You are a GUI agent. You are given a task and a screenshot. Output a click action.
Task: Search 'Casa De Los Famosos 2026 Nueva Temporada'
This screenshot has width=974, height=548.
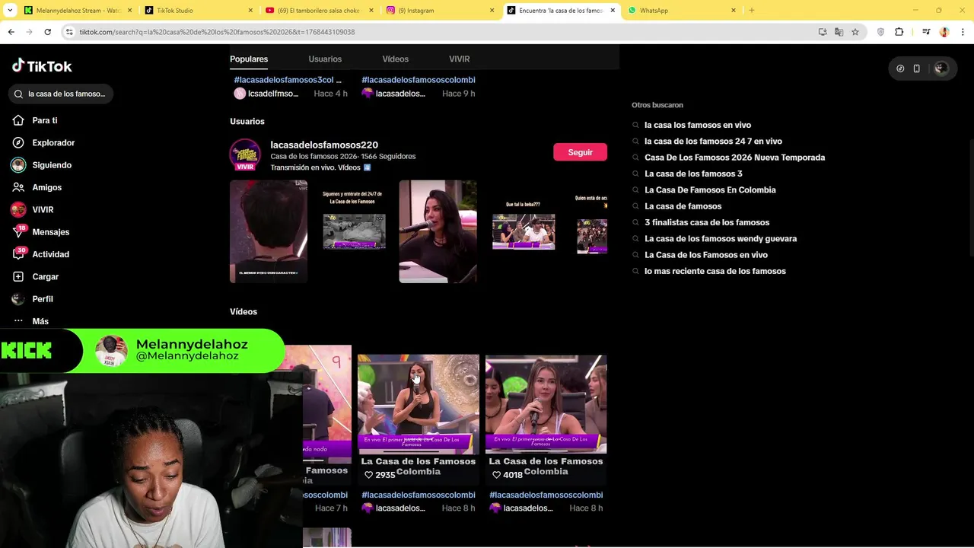pyautogui.click(x=734, y=158)
